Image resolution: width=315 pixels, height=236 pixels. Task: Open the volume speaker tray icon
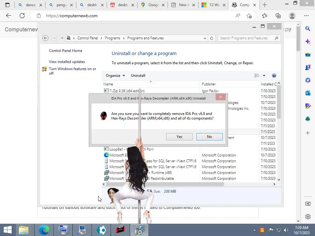286,230
